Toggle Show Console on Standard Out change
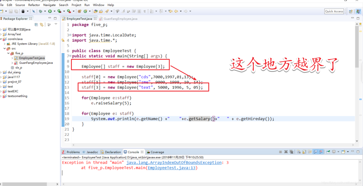This screenshot has width=363, height=186. pyautogui.click(x=315, y=152)
